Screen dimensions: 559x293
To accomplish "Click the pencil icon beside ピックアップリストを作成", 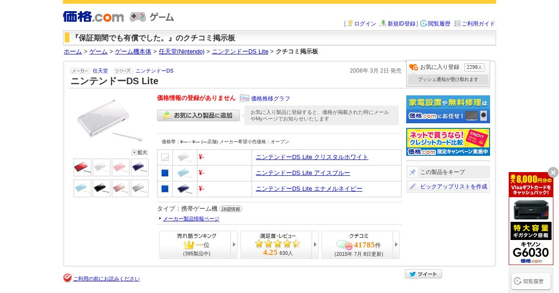I will coord(413,186).
